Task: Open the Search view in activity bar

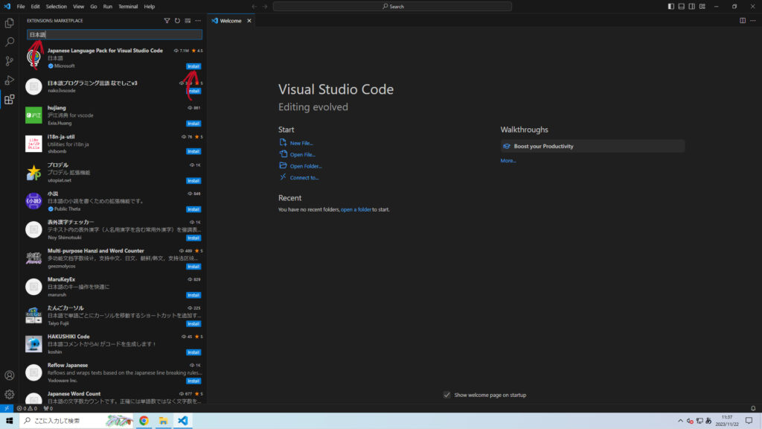Action: 9,42
